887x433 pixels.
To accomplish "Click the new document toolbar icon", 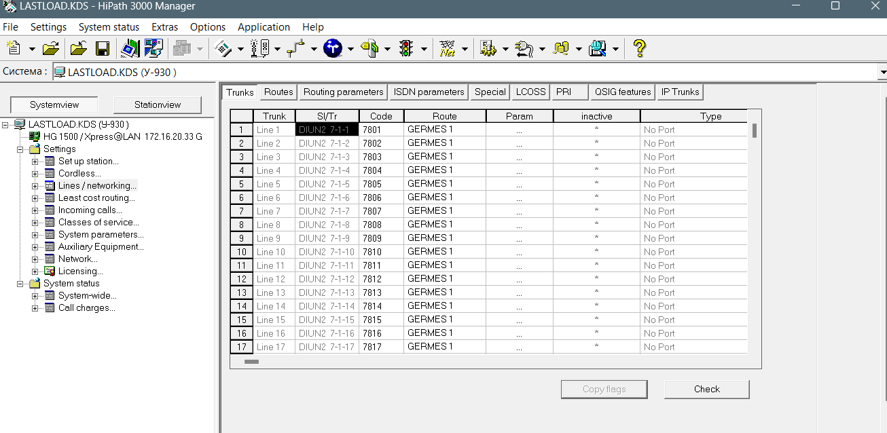I will click(x=14, y=49).
